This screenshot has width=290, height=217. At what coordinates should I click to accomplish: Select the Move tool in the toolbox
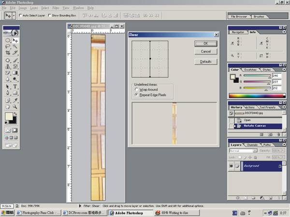pos(15,41)
